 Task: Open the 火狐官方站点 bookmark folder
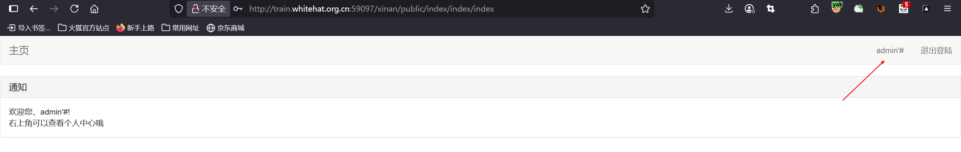(x=83, y=28)
